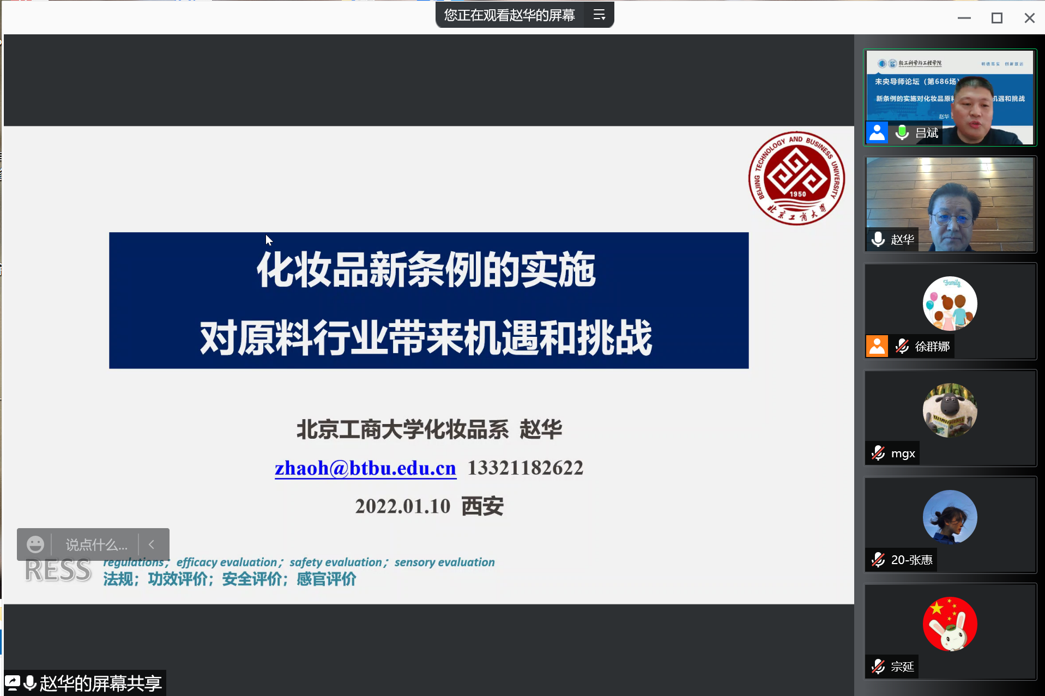Open the zhaoh@btbu.edu.cn email link

(x=365, y=468)
